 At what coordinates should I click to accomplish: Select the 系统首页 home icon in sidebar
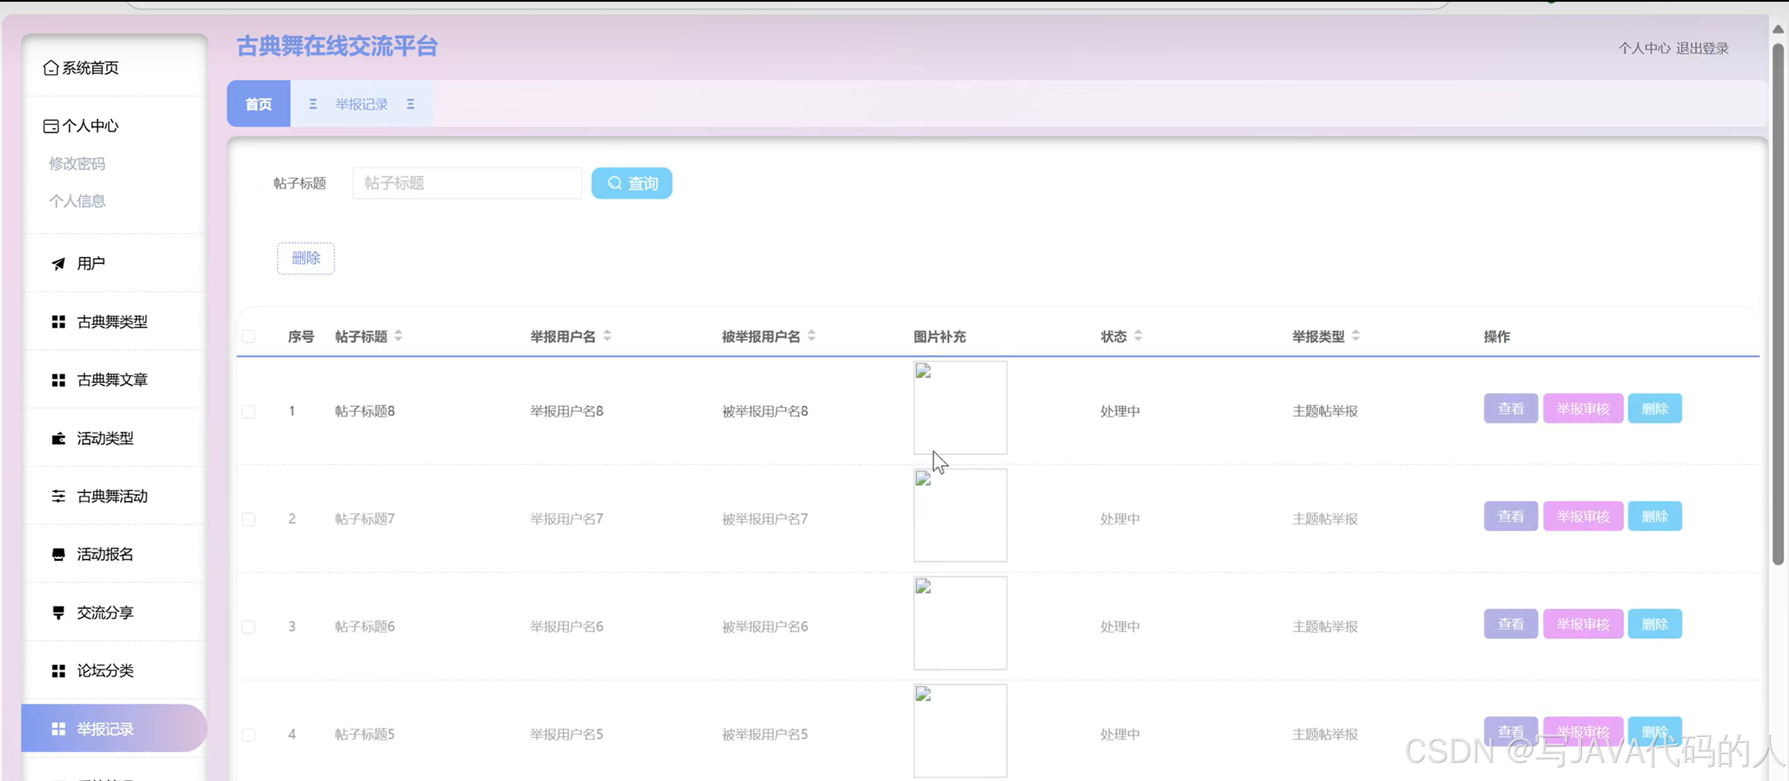pos(50,67)
